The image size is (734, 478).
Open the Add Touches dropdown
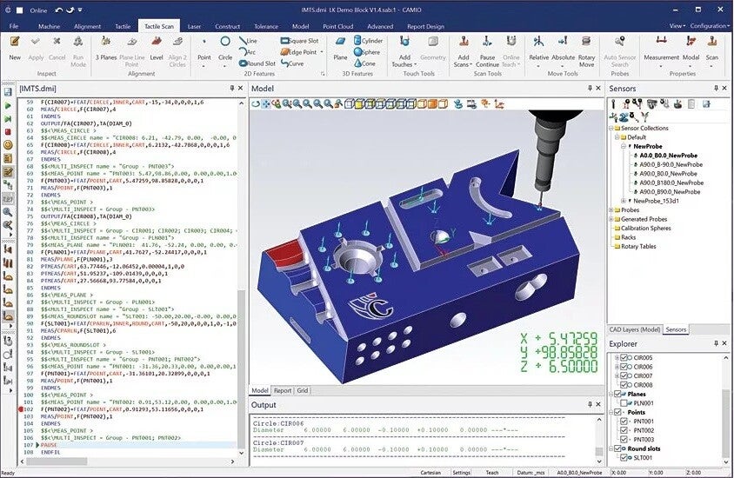(405, 51)
